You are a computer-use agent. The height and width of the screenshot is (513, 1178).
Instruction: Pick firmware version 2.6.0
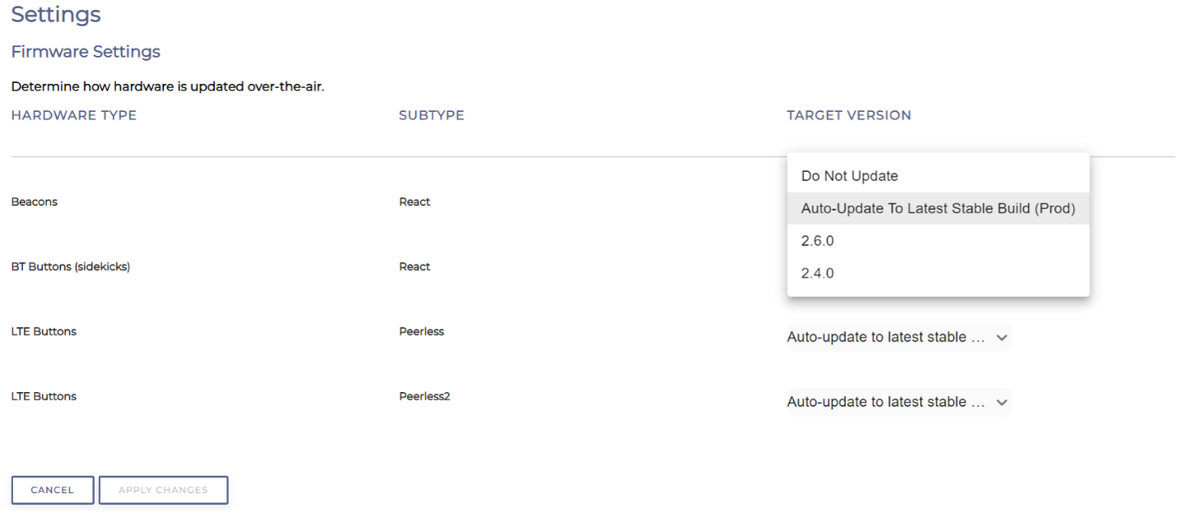click(x=938, y=240)
